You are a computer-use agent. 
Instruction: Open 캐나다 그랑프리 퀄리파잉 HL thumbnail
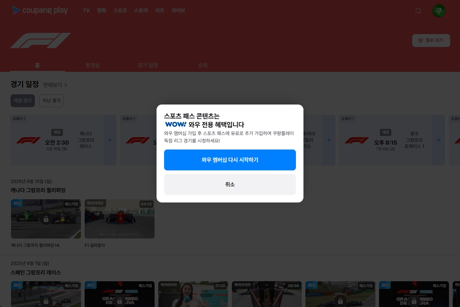46,219
